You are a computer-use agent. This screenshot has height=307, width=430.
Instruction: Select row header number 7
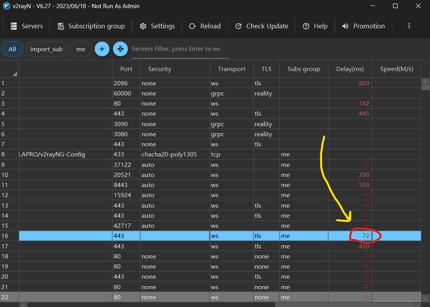(x=9, y=144)
